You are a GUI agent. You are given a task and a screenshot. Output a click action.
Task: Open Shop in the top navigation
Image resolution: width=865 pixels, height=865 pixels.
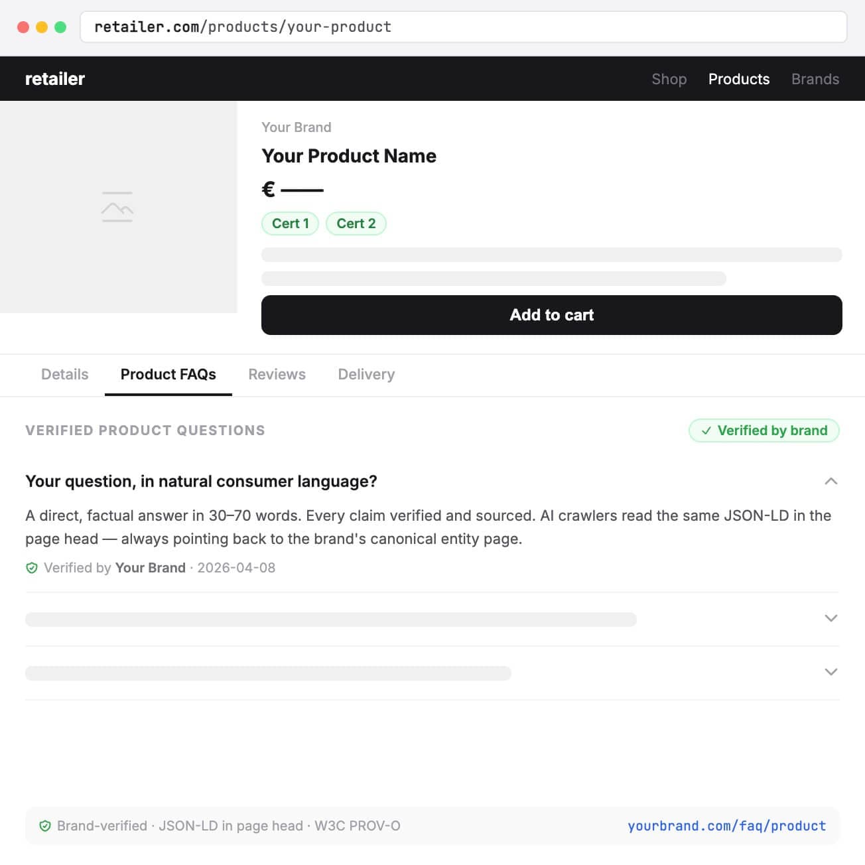(x=669, y=79)
